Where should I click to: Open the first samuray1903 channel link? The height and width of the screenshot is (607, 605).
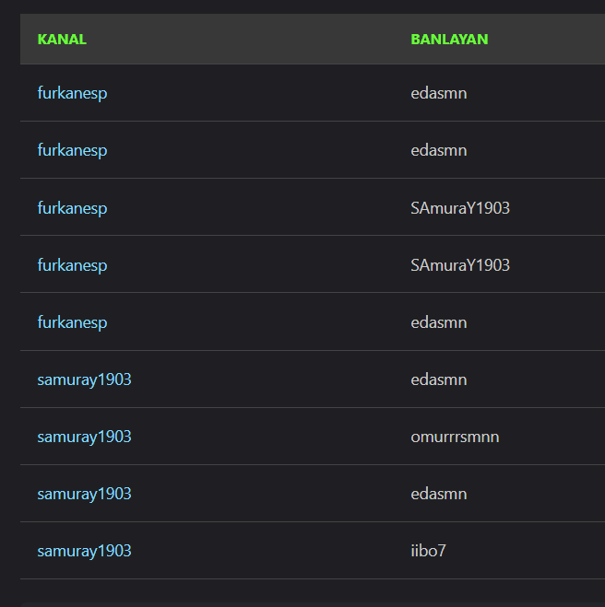[84, 379]
